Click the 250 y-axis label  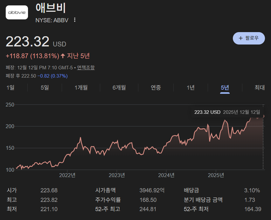(10, 105)
